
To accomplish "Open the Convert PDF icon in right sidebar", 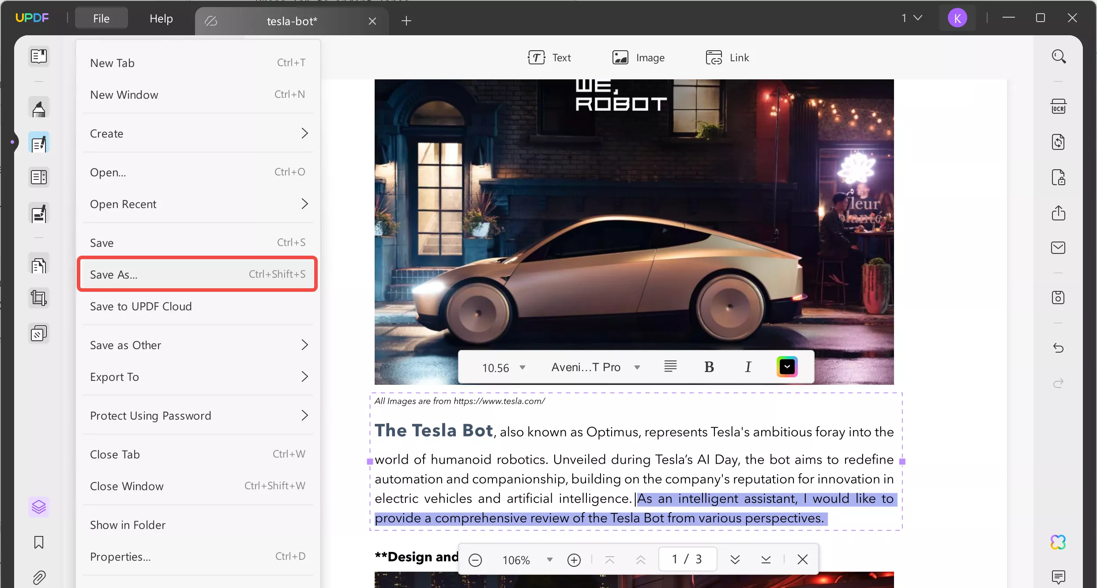I will [x=1059, y=142].
